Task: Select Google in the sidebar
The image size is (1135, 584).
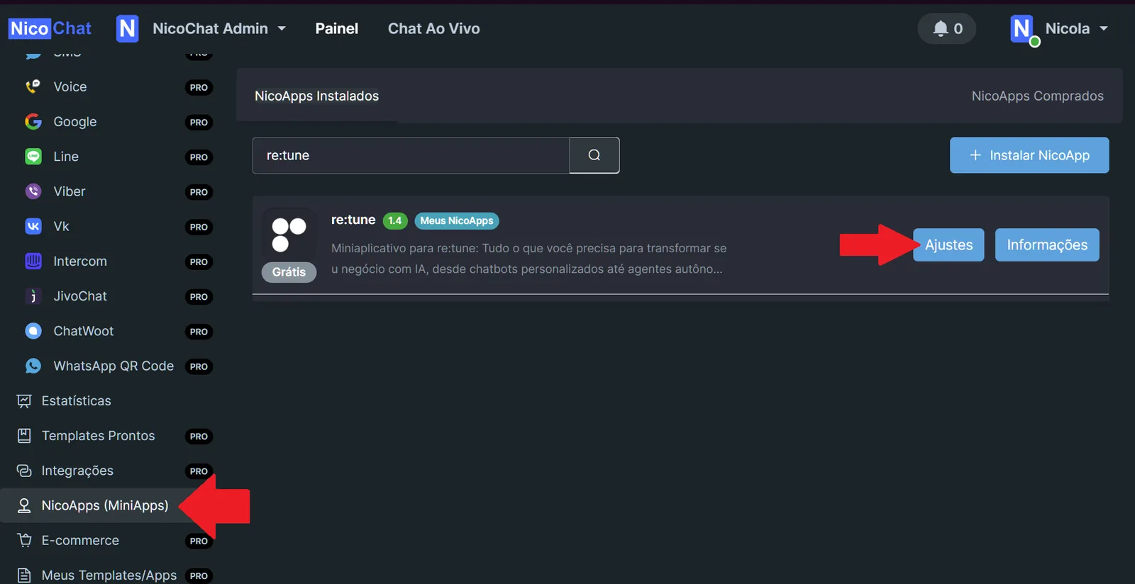Action: [x=75, y=122]
